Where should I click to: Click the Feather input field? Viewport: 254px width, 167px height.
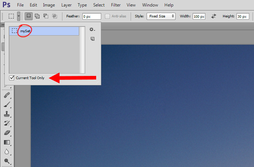[92, 16]
